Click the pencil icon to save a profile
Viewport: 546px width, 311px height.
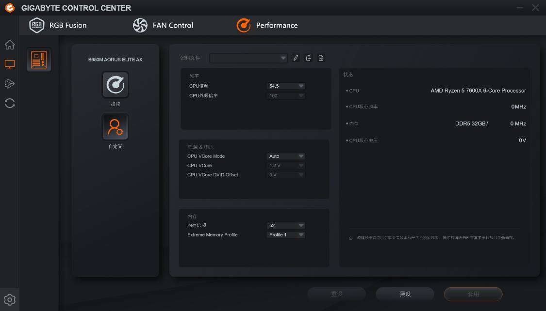296,58
